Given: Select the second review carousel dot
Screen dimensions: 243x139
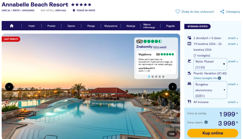Looking at the screenshot, I should 152,77.
